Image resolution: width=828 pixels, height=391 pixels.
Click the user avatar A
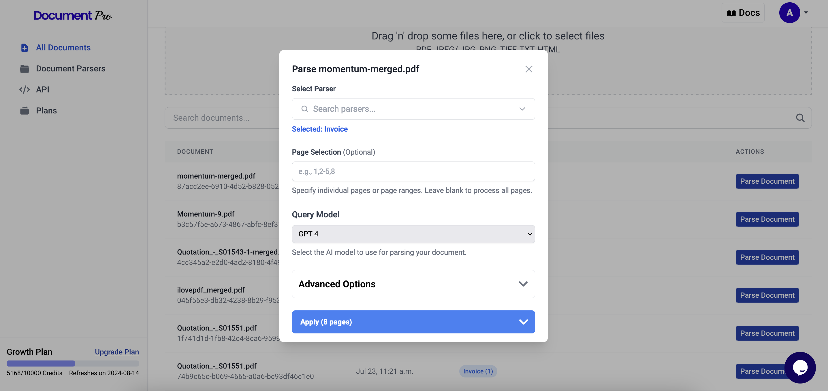(789, 13)
